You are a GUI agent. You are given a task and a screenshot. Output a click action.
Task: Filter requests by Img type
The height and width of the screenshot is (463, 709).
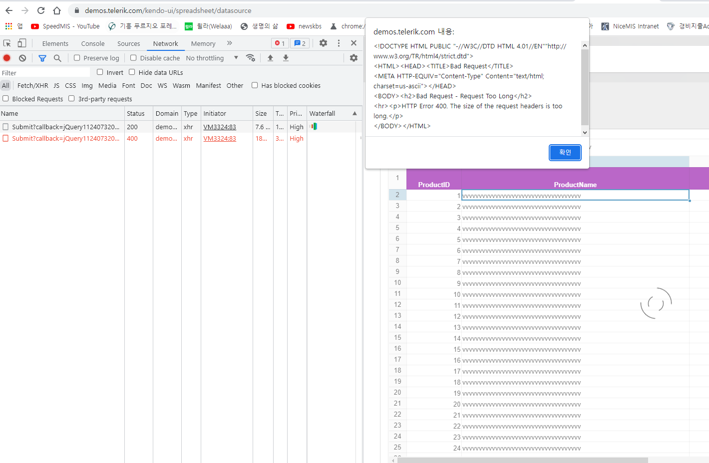pos(87,86)
